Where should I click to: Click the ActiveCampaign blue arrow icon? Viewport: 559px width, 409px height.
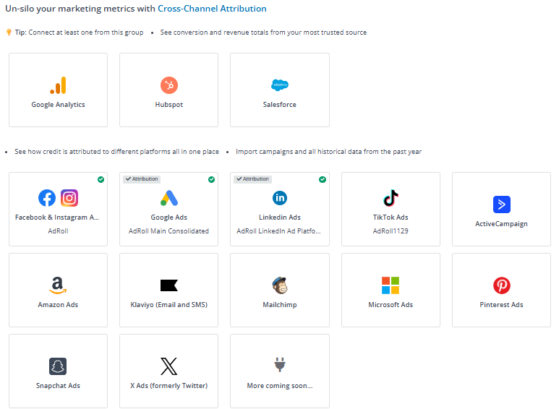501,204
